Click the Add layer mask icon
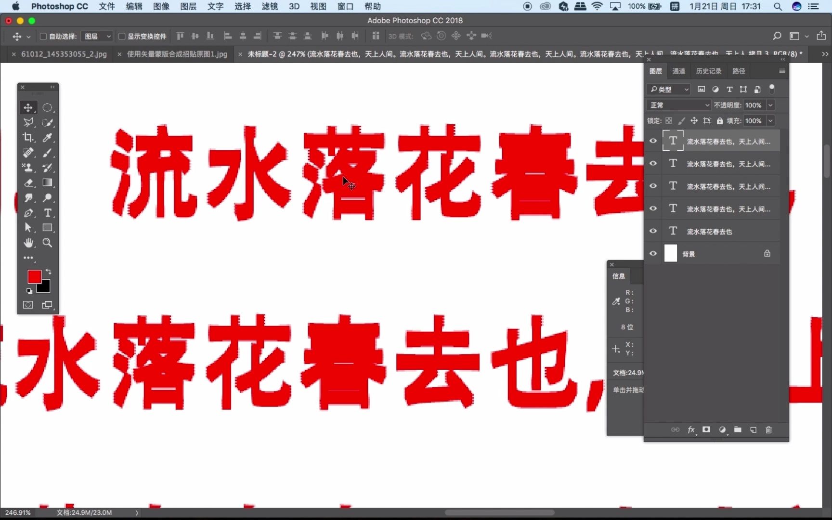Viewport: 832px width, 520px height. [706, 429]
